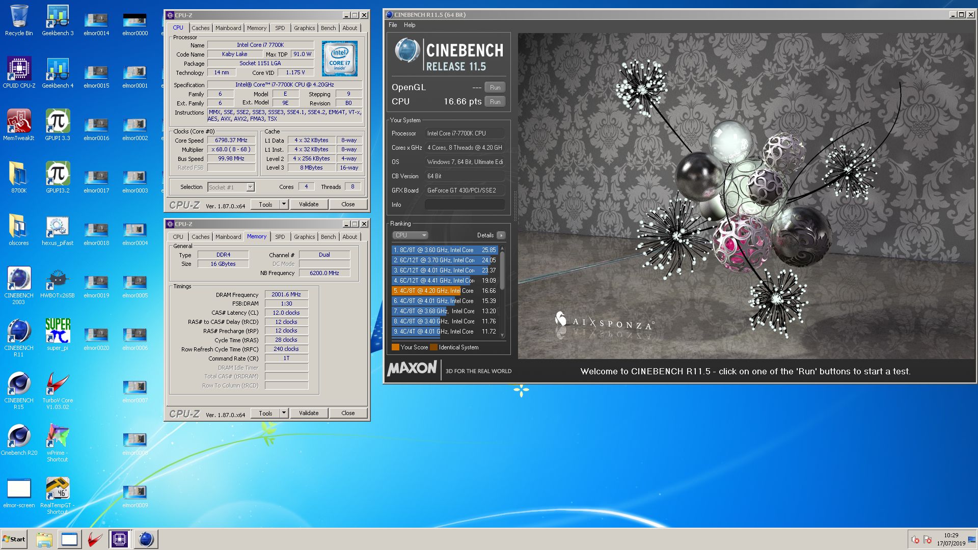Open the olscores folder icon
Viewport: 978px width, 550px height.
point(19,230)
